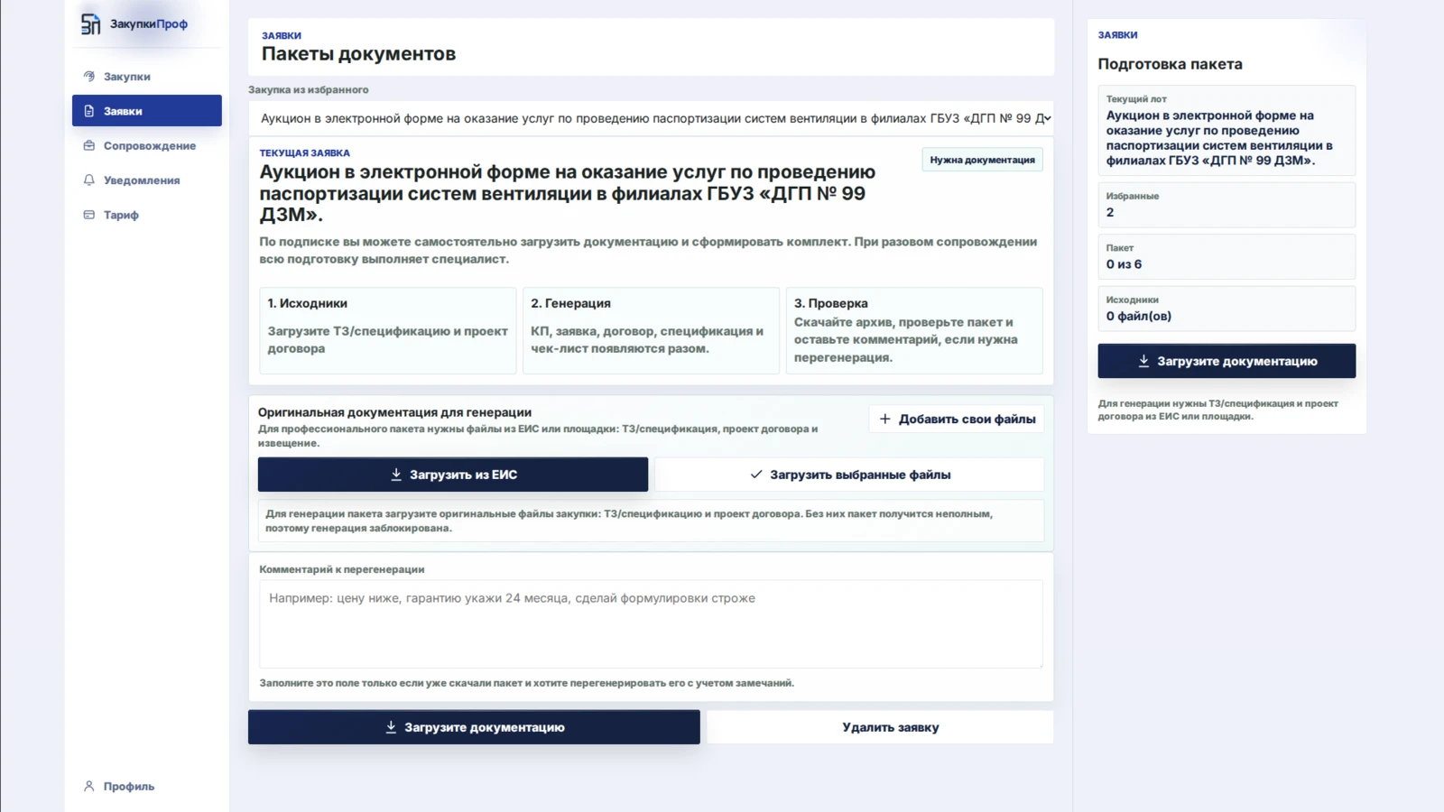The height and width of the screenshot is (812, 1444).
Task: Open the Закупки menu section
Action: point(147,77)
